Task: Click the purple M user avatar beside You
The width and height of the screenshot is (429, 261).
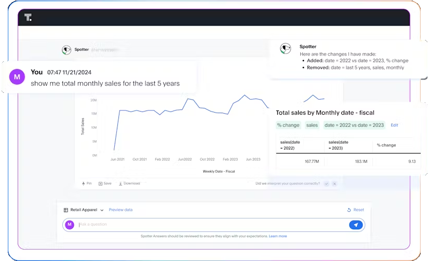Action: pyautogui.click(x=17, y=77)
